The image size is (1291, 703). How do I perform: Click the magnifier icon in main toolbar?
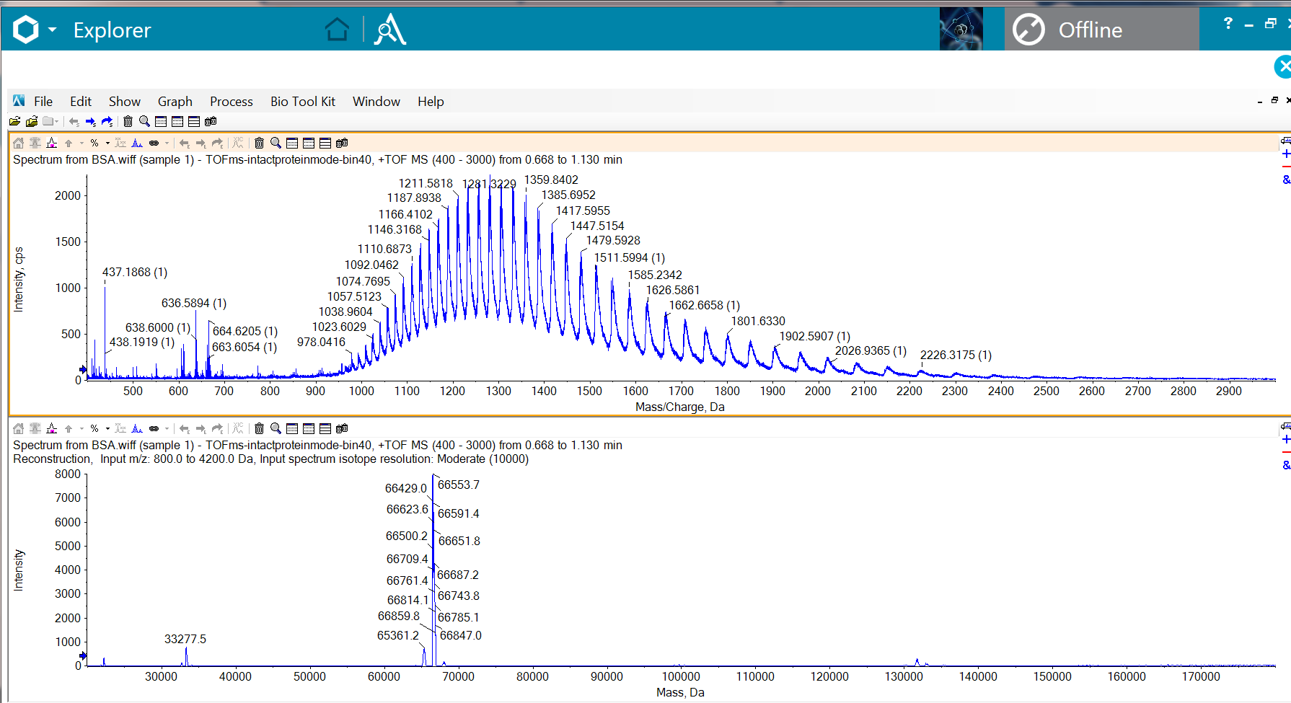(x=144, y=122)
